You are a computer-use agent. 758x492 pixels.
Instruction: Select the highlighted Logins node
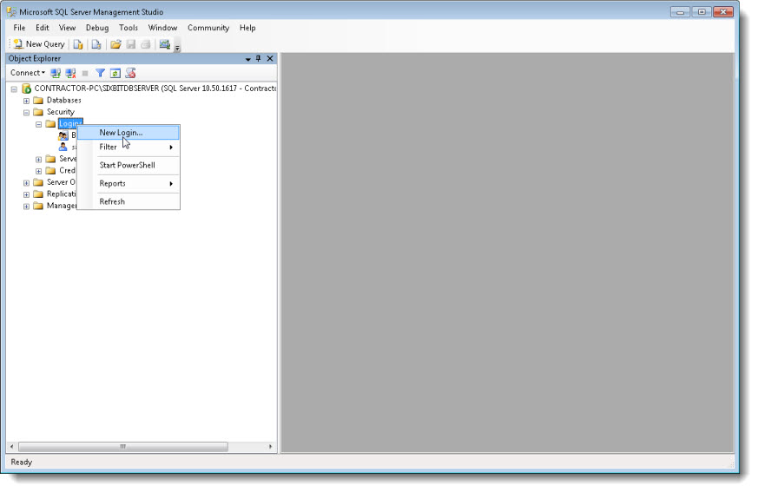coord(70,124)
